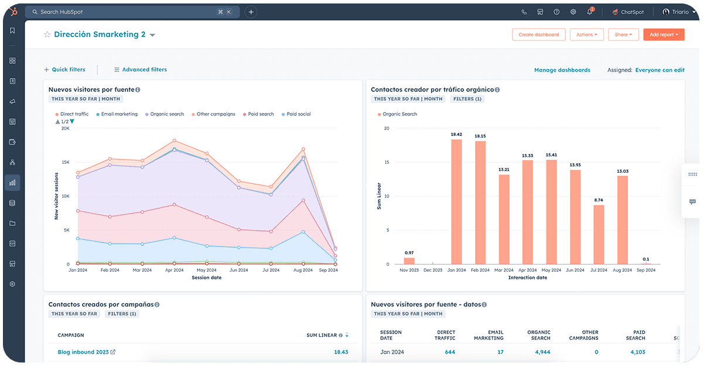Go to the next legend page arrow
The image size is (703, 366).
coord(72,122)
